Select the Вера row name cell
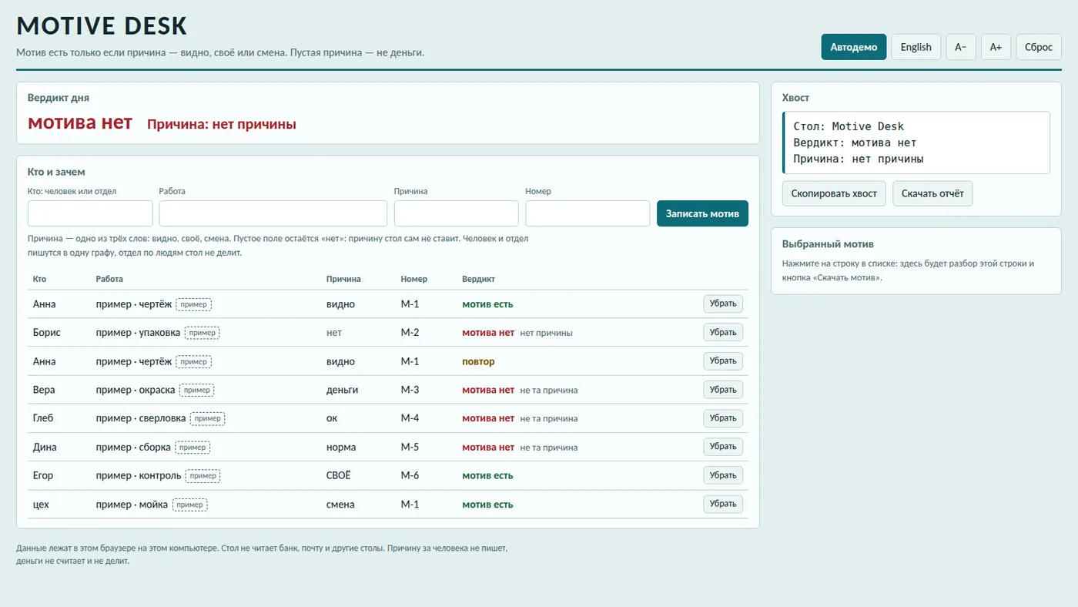 (44, 390)
